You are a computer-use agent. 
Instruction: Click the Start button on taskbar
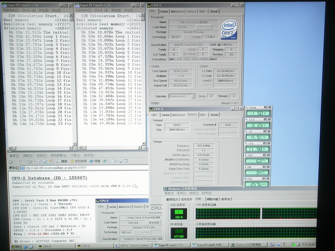(x=16, y=247)
